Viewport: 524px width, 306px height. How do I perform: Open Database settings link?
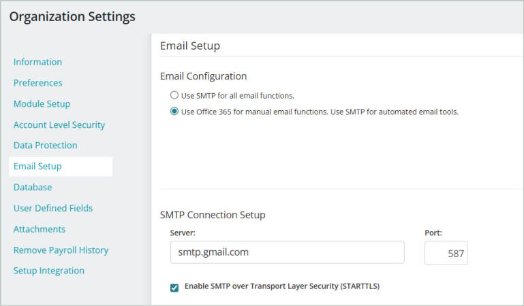33,187
